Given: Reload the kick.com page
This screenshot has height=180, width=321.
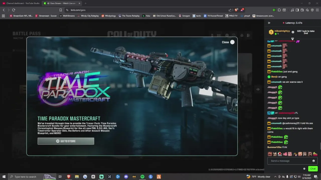Looking at the screenshot, I should (14, 10).
